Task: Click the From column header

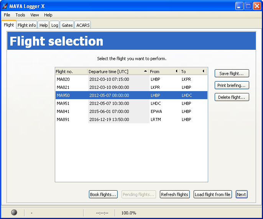Action: point(164,72)
